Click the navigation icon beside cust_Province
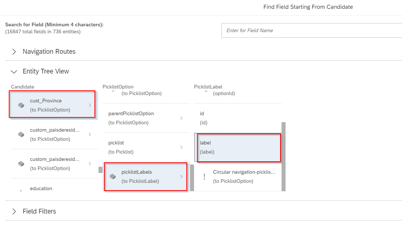 pyautogui.click(x=21, y=105)
